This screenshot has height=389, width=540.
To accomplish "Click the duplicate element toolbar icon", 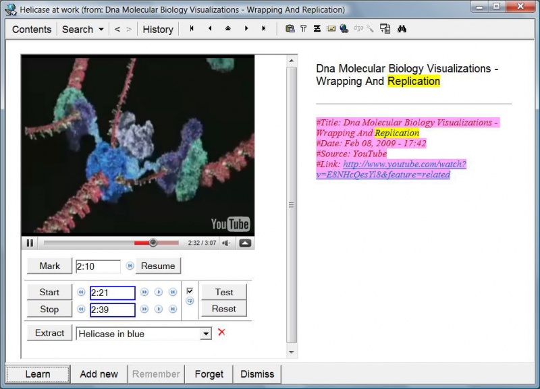I will pyautogui.click(x=383, y=28).
